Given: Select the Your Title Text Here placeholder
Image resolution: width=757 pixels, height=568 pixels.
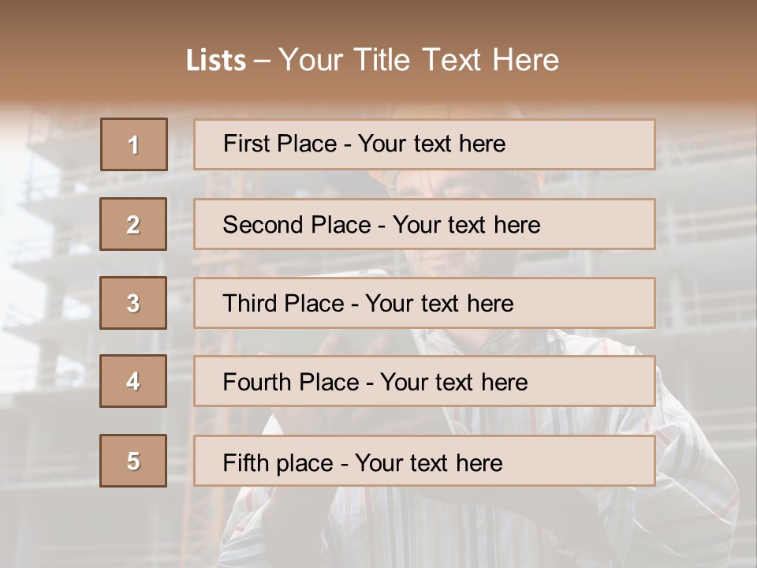Looking at the screenshot, I should pos(419,60).
